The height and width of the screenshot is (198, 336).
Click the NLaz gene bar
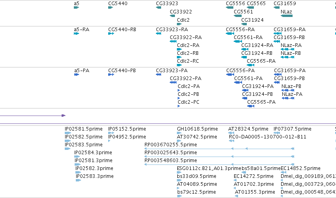[287, 16]
